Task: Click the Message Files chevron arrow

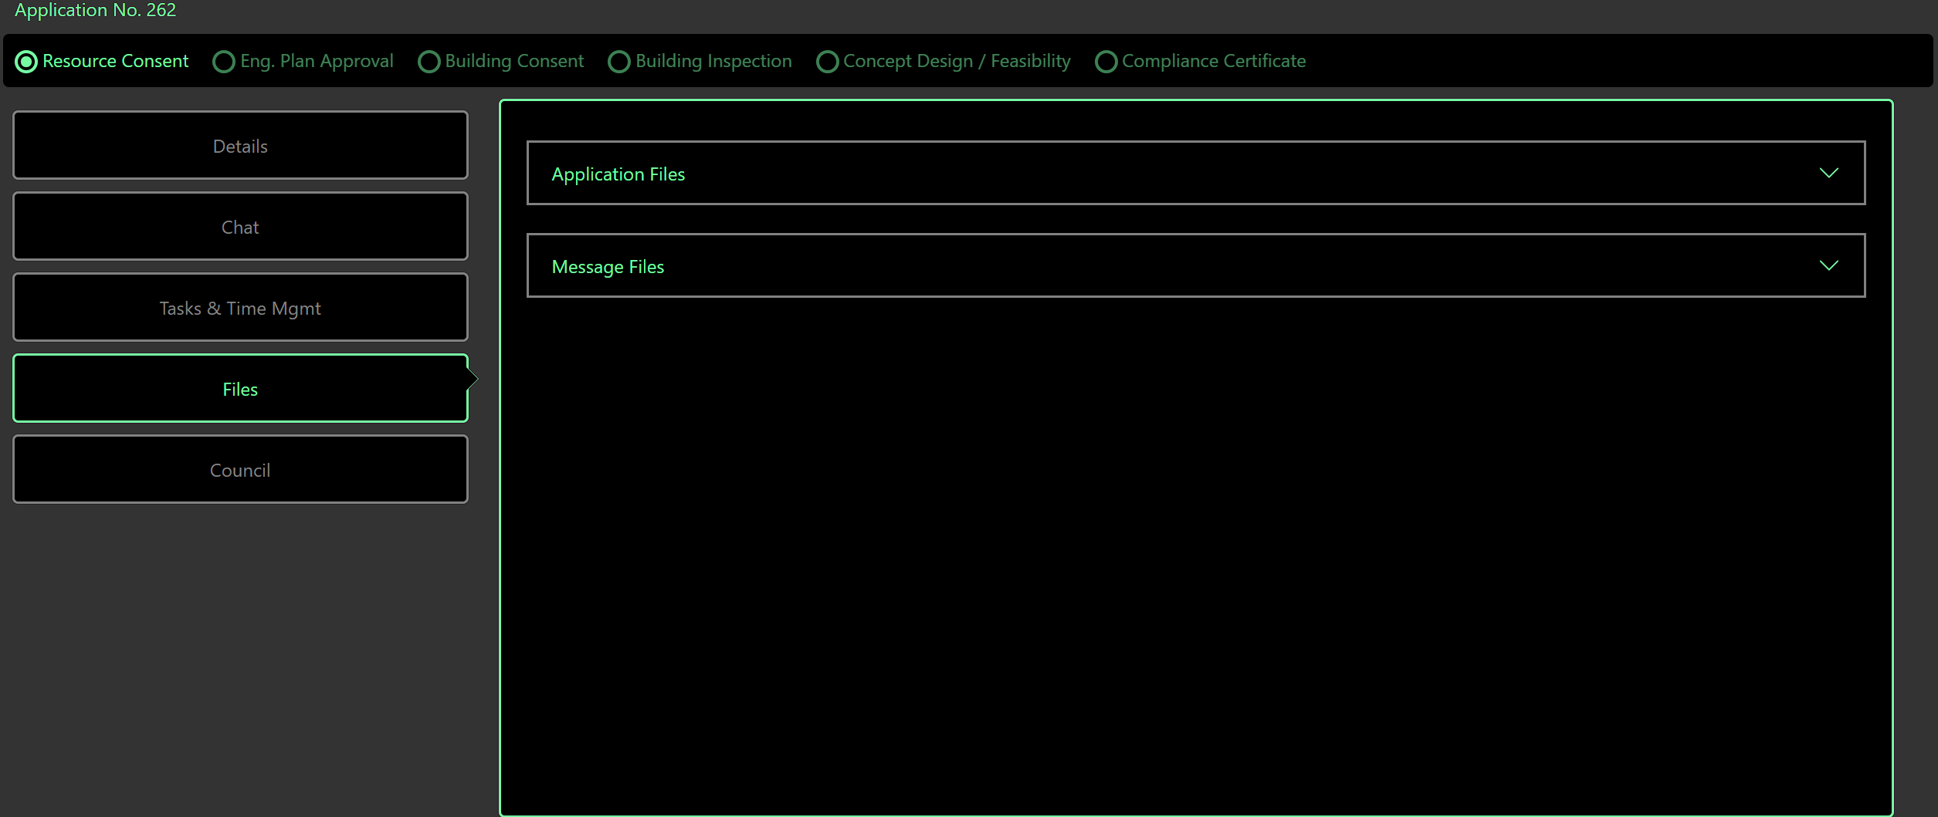Action: [1828, 265]
